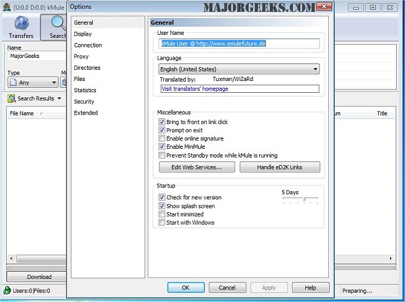
Task: Click the kMule title bar app icon
Action: point(7,7)
